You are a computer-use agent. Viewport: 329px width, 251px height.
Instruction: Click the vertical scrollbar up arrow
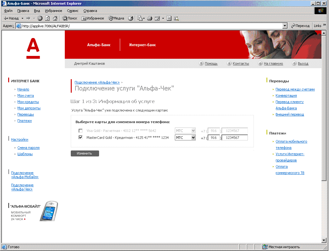pos(324,33)
